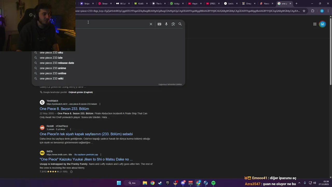The image size is (332, 187).
Task: Open volume control in system tray
Action: (x=315, y=183)
